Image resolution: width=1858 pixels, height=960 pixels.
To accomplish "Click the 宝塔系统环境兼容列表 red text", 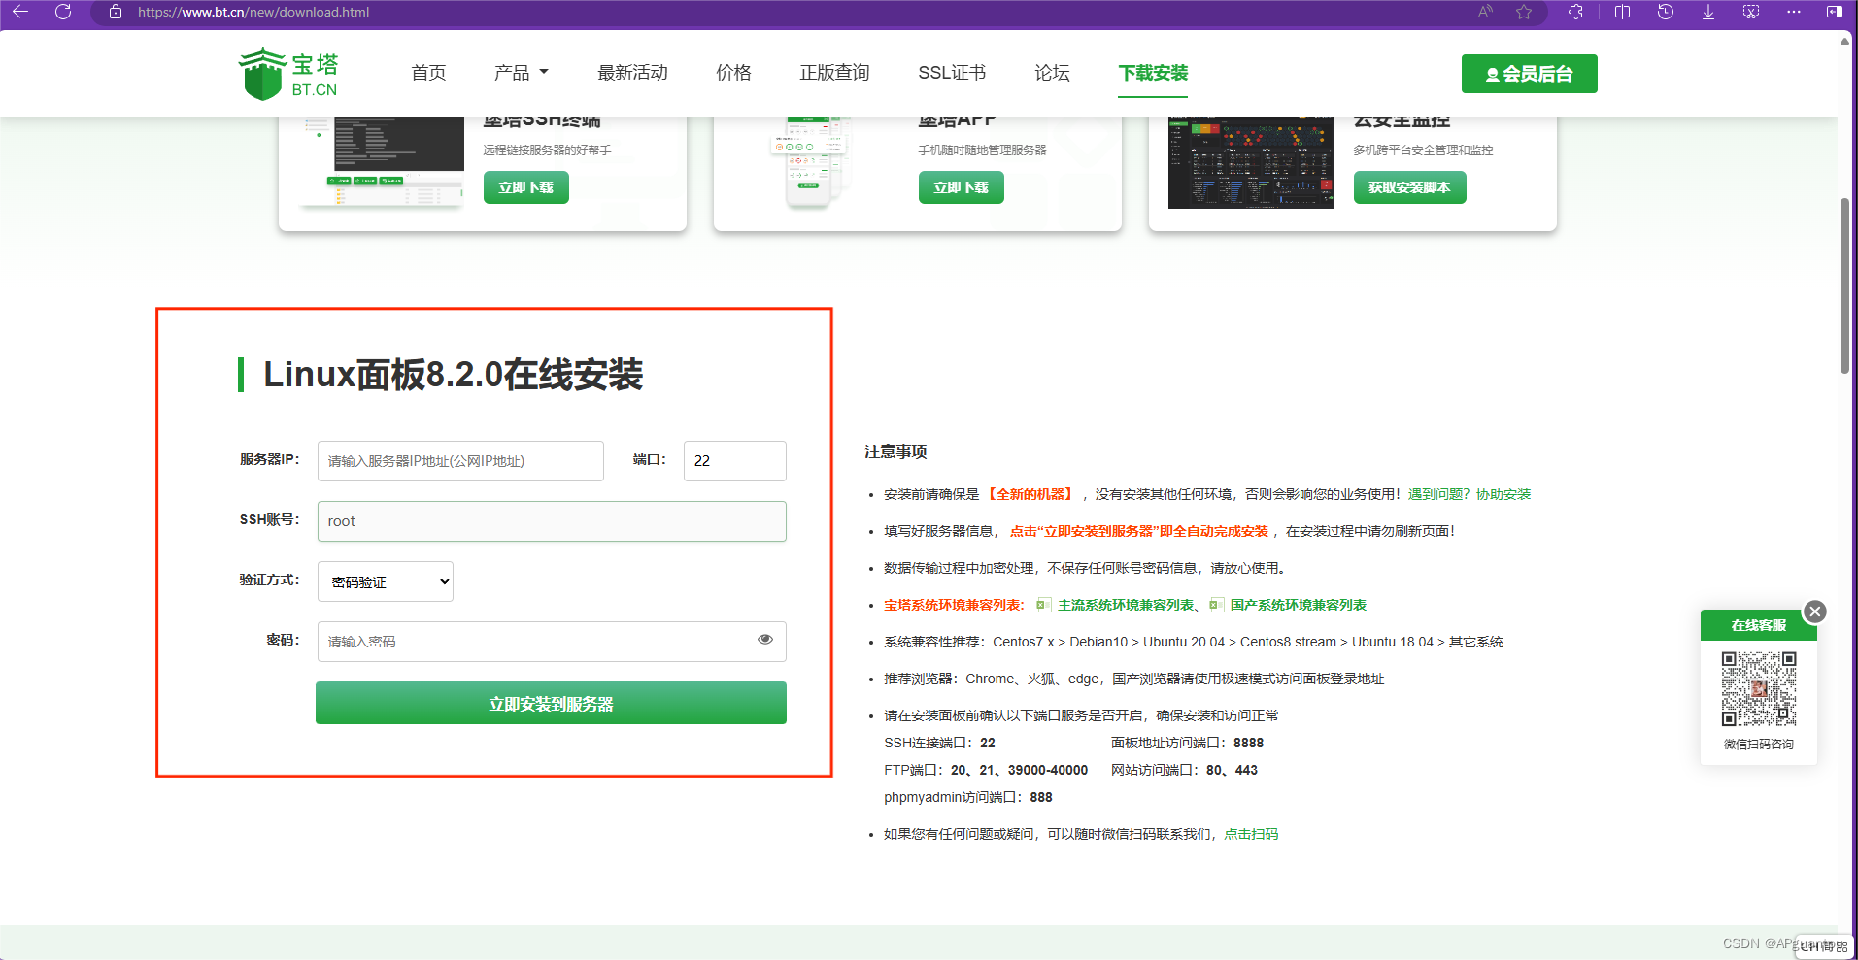I will [954, 605].
